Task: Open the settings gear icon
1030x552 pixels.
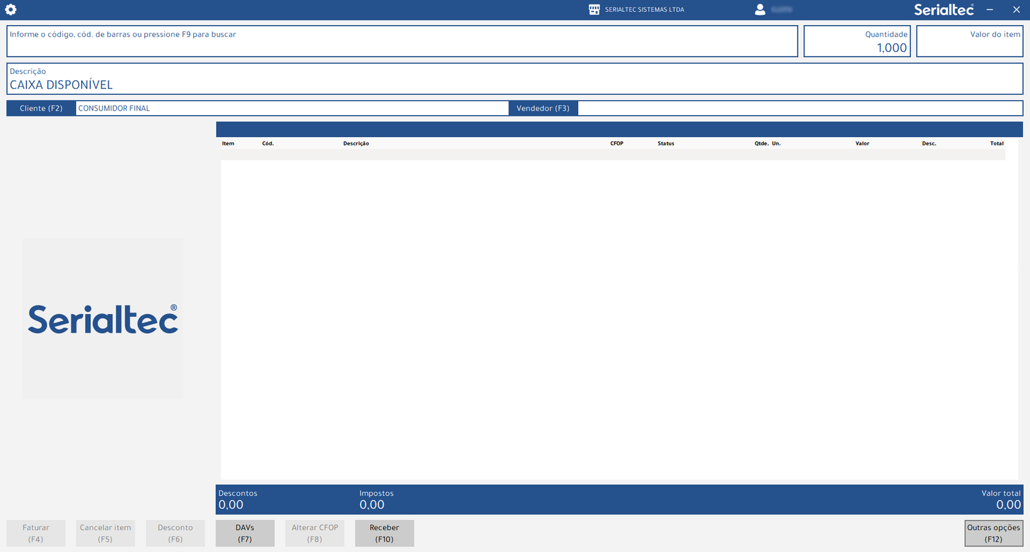Action: [x=11, y=10]
